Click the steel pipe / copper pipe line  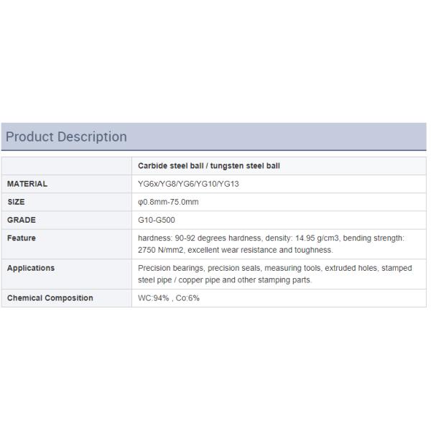point(225,280)
